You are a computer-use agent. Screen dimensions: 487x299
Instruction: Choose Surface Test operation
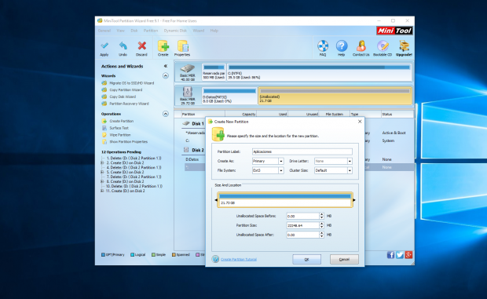pos(119,128)
